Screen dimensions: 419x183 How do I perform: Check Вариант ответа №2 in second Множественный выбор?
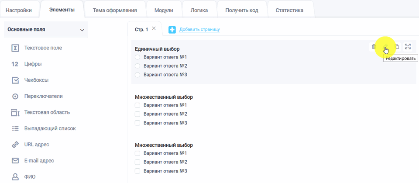point(137,162)
